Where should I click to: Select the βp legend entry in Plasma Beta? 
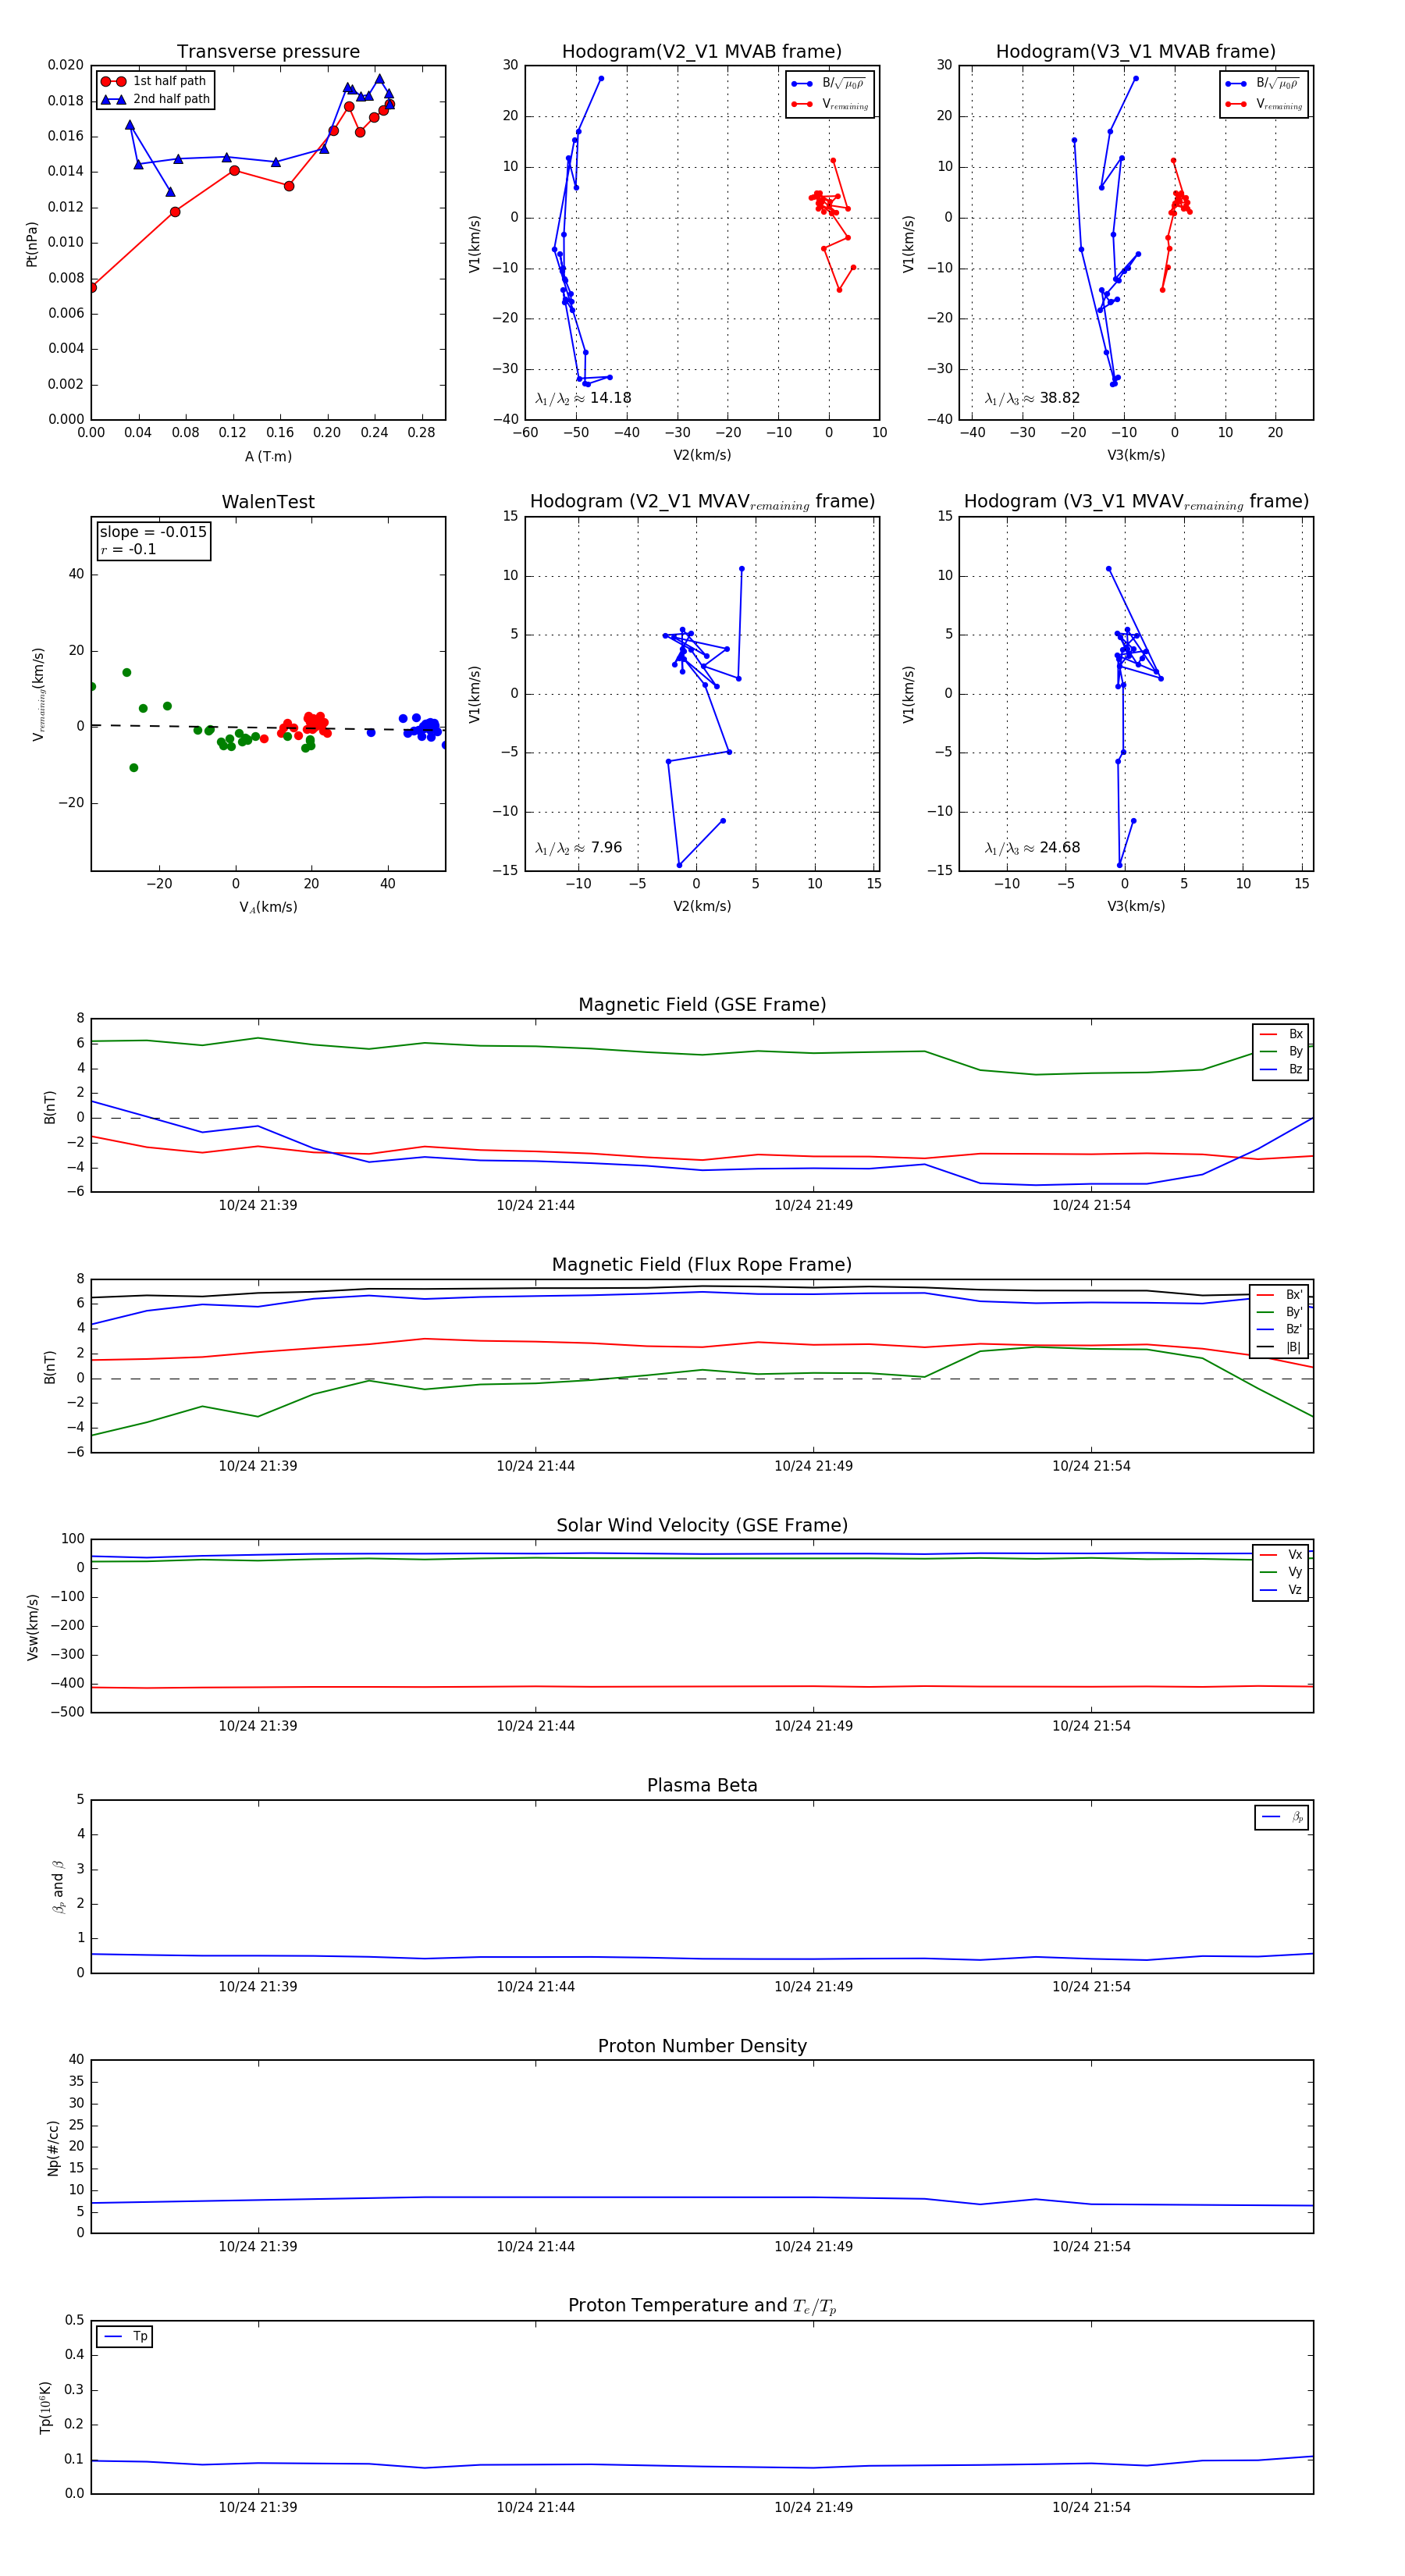pyautogui.click(x=1282, y=1817)
